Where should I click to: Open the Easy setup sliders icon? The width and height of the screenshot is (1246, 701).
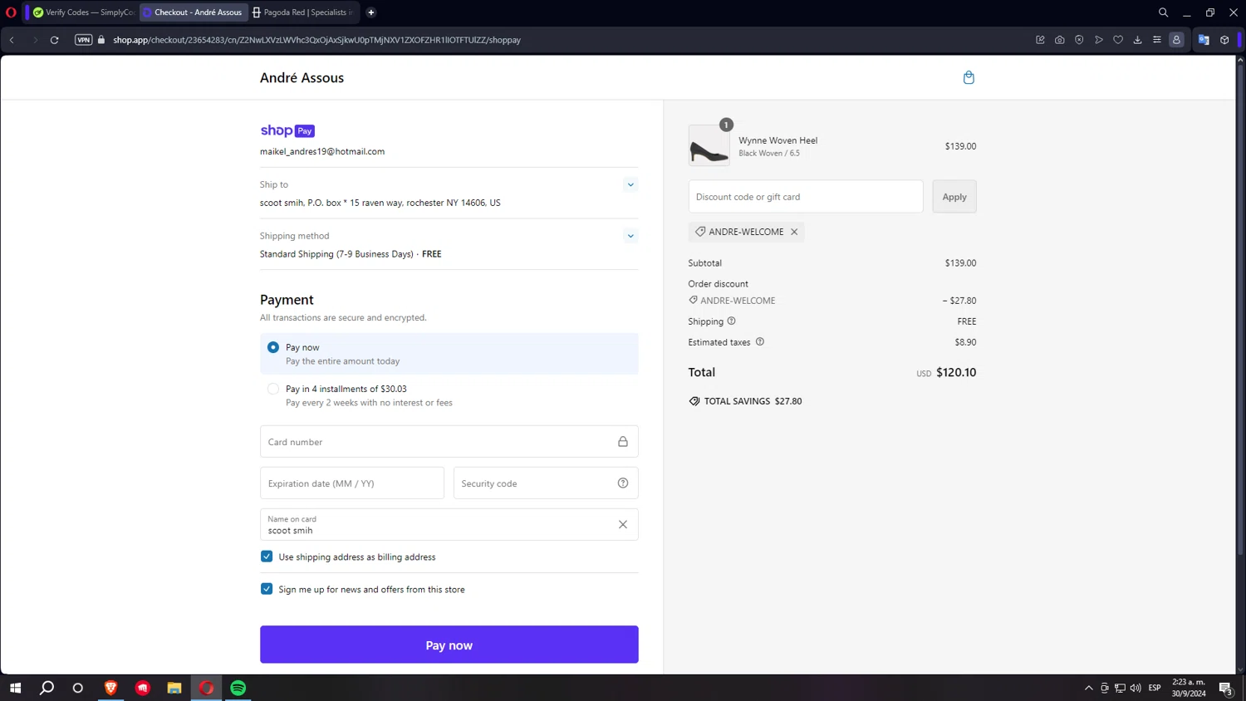(1157, 40)
